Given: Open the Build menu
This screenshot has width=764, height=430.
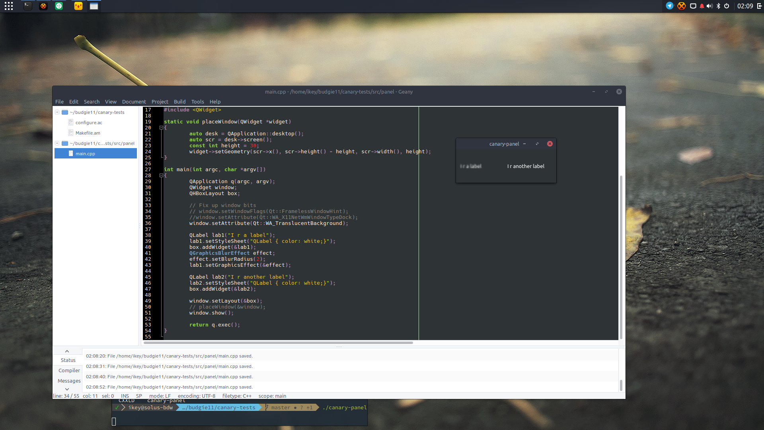Looking at the screenshot, I should coord(179,102).
